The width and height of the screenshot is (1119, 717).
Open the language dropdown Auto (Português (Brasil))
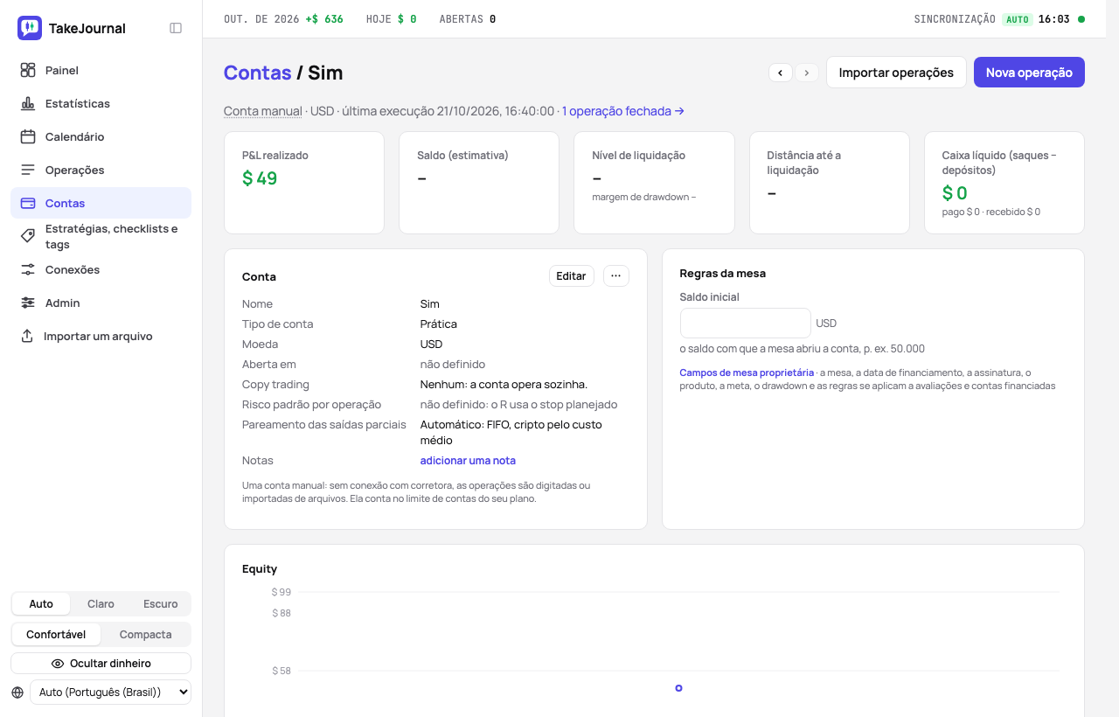110,693
